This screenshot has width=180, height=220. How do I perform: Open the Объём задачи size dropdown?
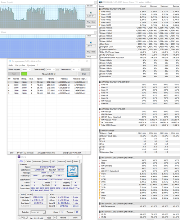(30, 69)
